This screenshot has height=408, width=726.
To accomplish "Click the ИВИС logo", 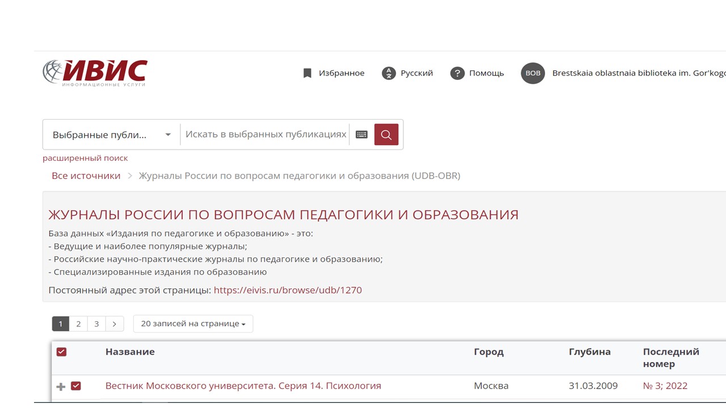I will point(95,73).
